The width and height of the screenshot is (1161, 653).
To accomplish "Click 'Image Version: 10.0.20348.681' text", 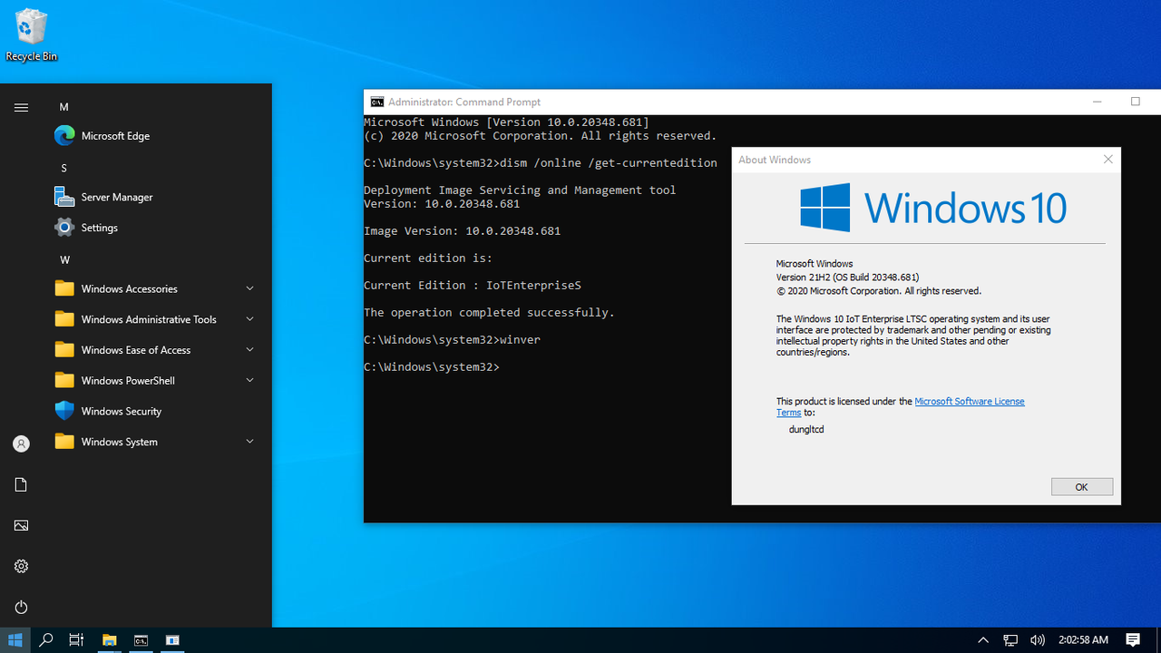I will click(463, 230).
